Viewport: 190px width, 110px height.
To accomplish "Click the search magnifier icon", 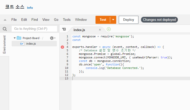I will tap(5, 29).
